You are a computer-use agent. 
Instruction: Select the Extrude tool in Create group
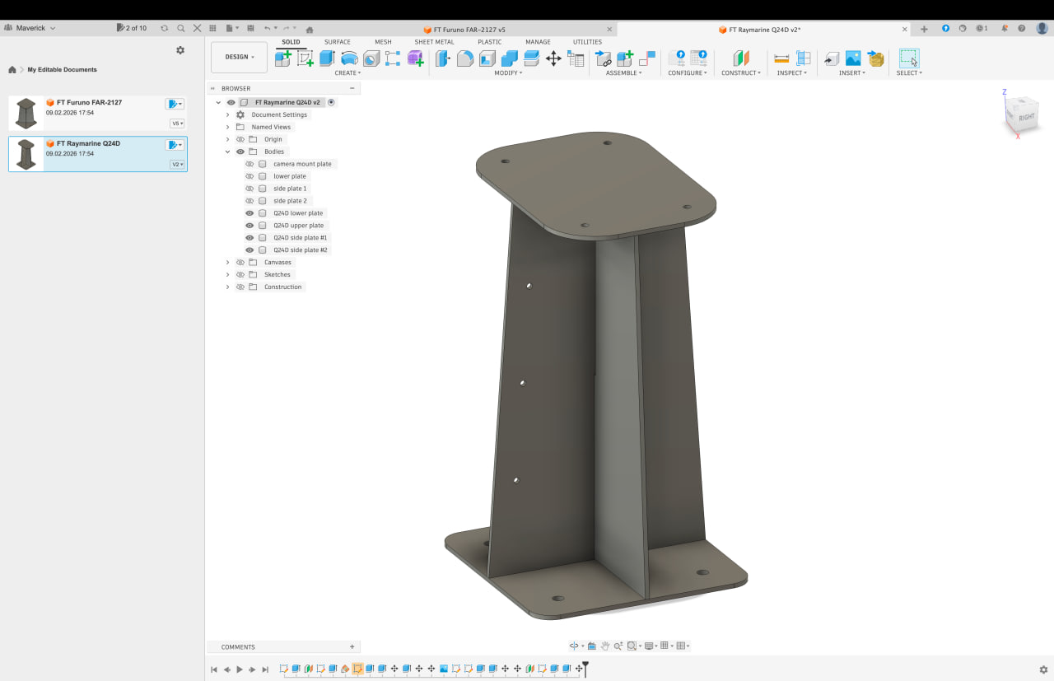(x=327, y=58)
